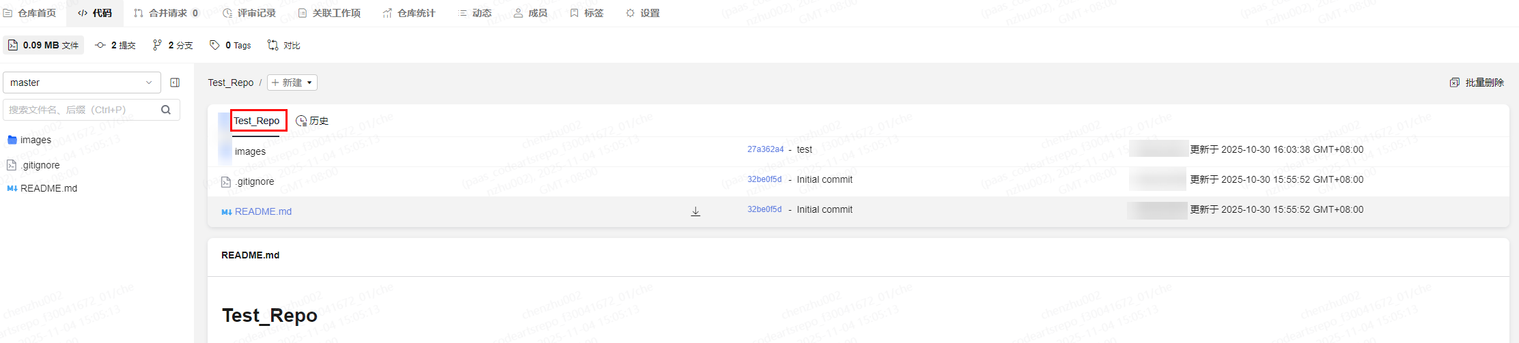Screen dimensions: 1519x343
Task: Switch to the 代码 tab
Action: point(95,13)
